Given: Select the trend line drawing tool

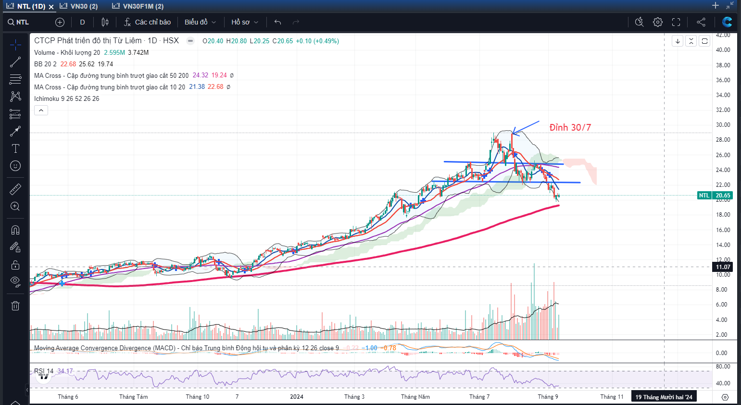Looking at the screenshot, I should click(15, 62).
